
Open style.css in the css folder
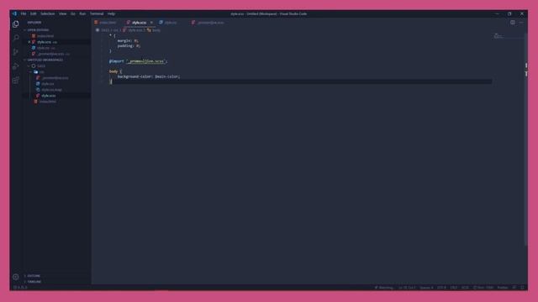[48, 84]
